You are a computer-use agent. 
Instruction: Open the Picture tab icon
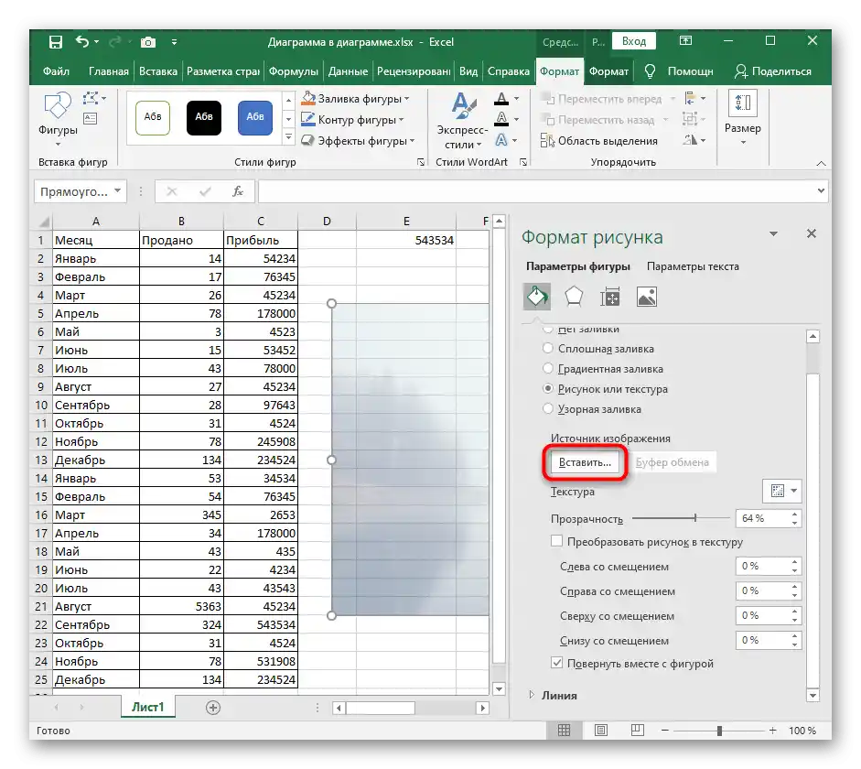click(647, 297)
